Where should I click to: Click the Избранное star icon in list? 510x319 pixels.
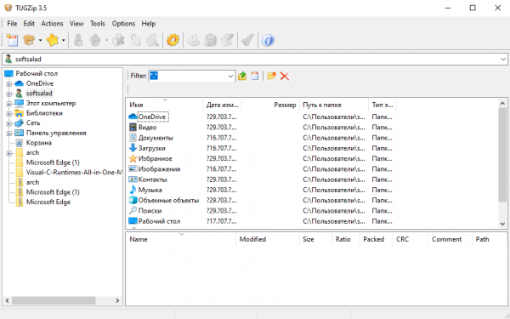point(133,158)
